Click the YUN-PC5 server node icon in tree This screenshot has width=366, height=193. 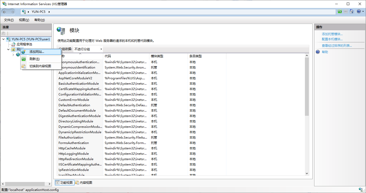(x=8, y=39)
